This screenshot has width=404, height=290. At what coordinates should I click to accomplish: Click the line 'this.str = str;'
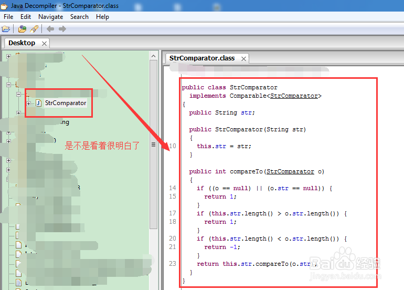click(x=224, y=146)
